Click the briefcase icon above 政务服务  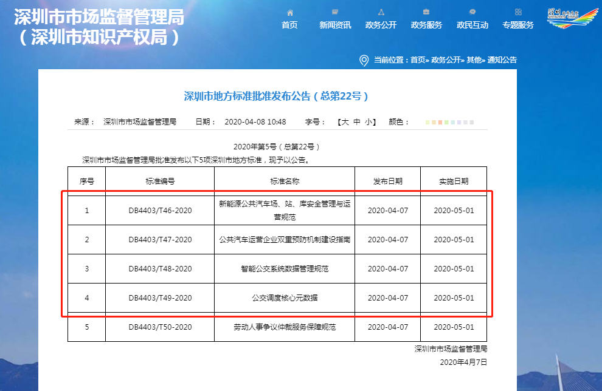(x=426, y=12)
